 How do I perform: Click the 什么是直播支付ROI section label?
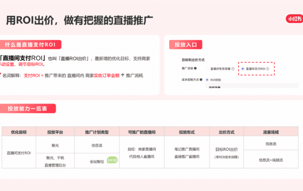click(x=30, y=45)
